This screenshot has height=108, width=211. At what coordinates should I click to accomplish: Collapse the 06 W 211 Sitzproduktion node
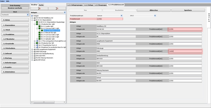click(x=32, y=20)
